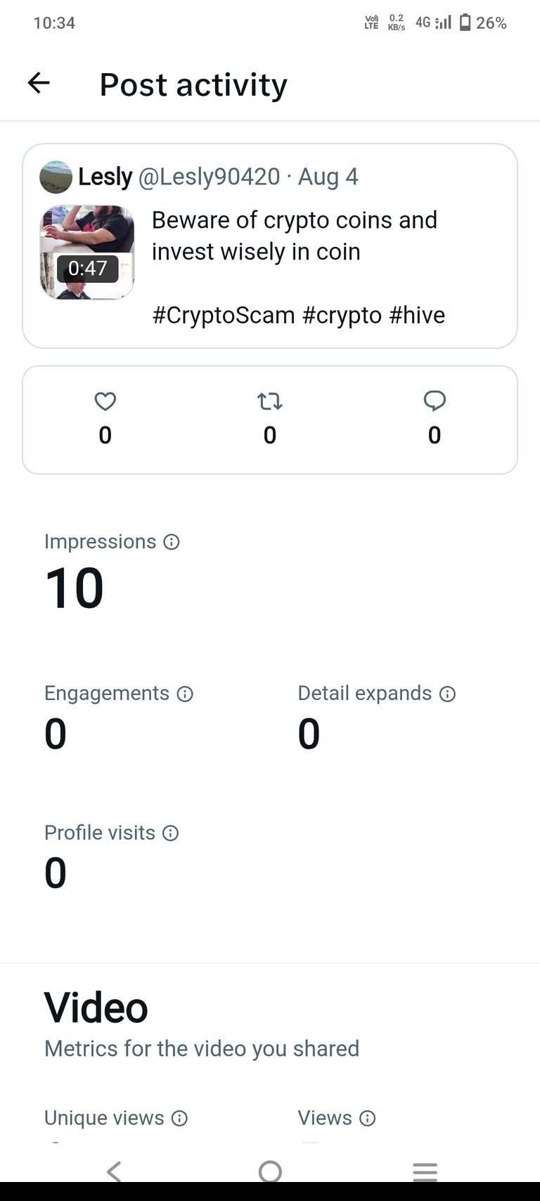540x1201 pixels.
Task: Open the Android recent apps menu button
Action: click(425, 1171)
